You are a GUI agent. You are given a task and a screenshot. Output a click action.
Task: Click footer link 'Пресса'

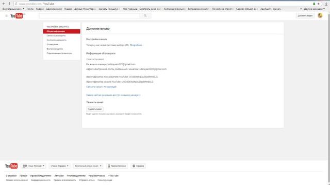click(23, 176)
